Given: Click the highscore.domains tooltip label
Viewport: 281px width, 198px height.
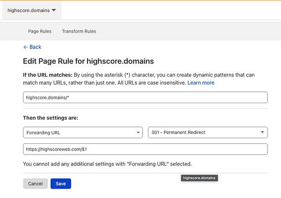Looking at the screenshot, I should (199, 178).
